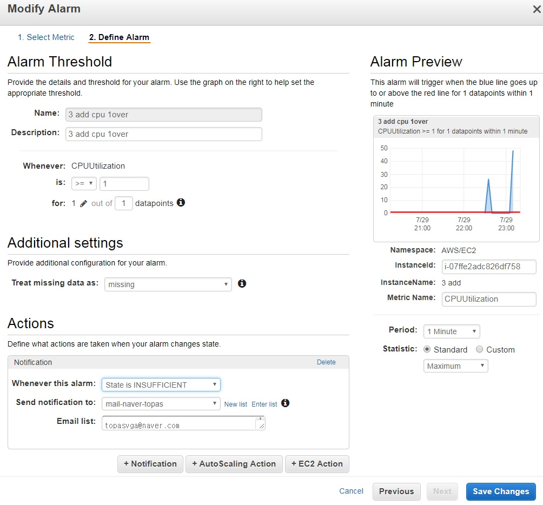
Task: Click the InstanceName value 3 add
Action: (451, 283)
